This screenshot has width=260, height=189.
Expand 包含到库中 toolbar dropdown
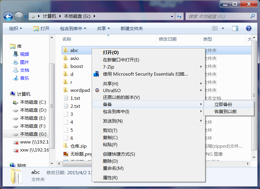coord(73,28)
